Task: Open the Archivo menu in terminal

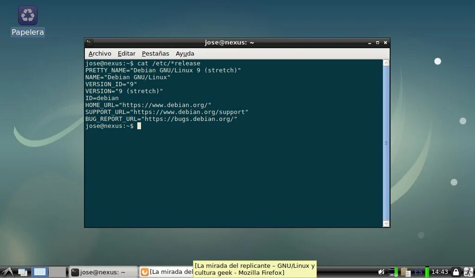Action: point(100,54)
